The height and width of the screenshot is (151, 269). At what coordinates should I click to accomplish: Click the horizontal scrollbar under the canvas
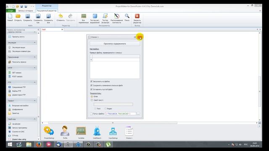tap(113, 123)
